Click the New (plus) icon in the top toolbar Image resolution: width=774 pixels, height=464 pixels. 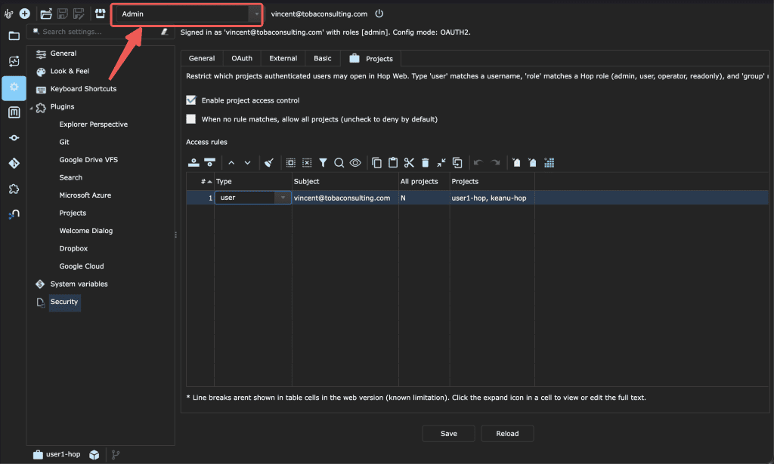[25, 14]
